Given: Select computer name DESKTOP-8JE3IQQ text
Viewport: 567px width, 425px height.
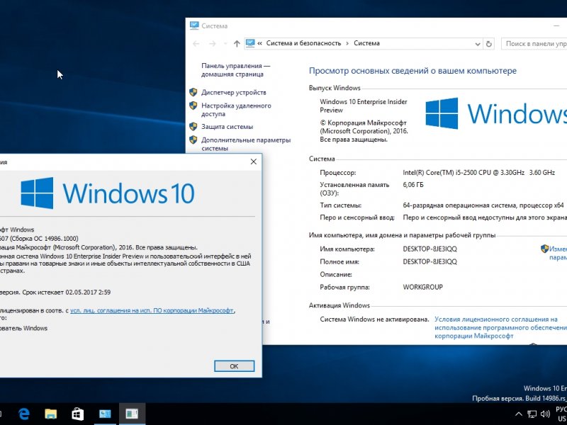Looking at the screenshot, I should (x=430, y=249).
